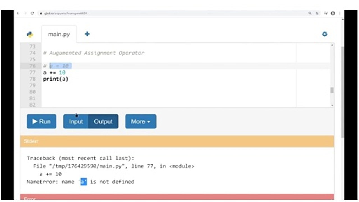Click line number 79 in the gutter

tap(32, 85)
